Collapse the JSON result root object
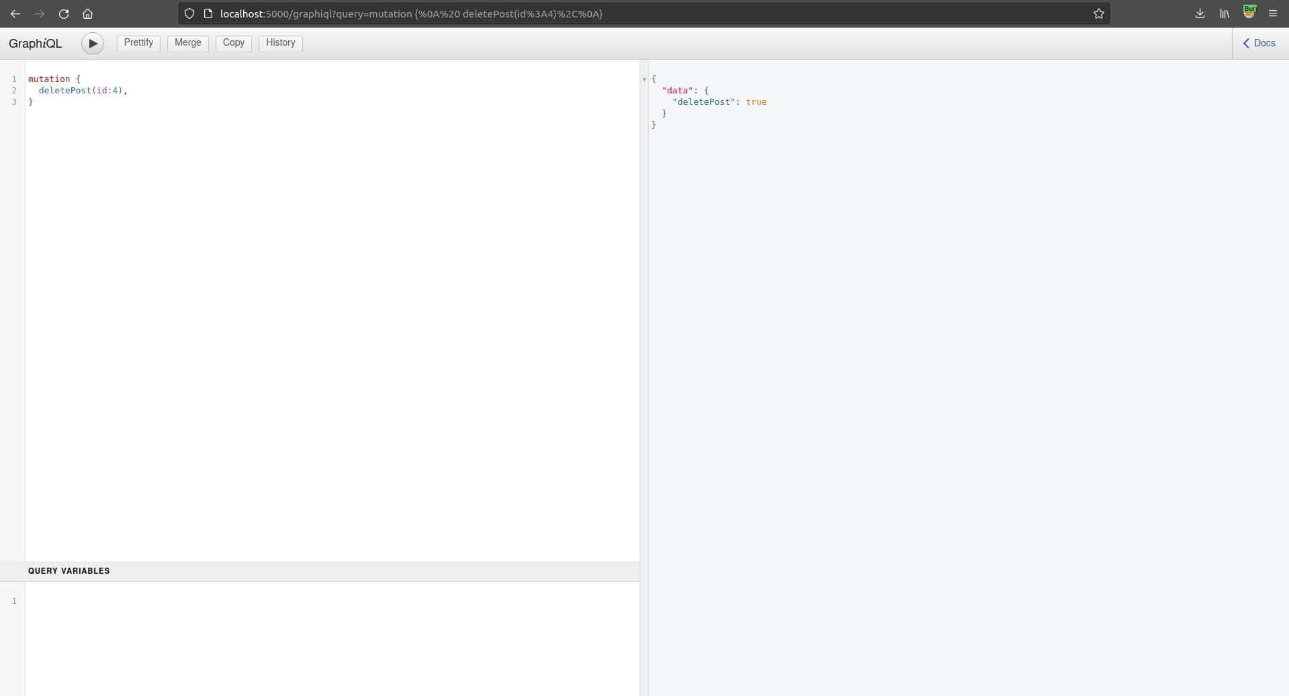 (x=644, y=79)
